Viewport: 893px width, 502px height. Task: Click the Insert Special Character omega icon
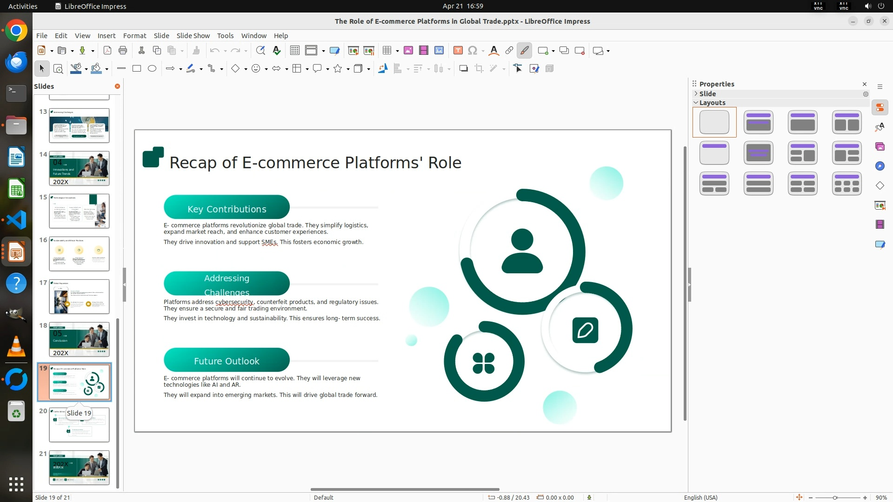coord(472,51)
